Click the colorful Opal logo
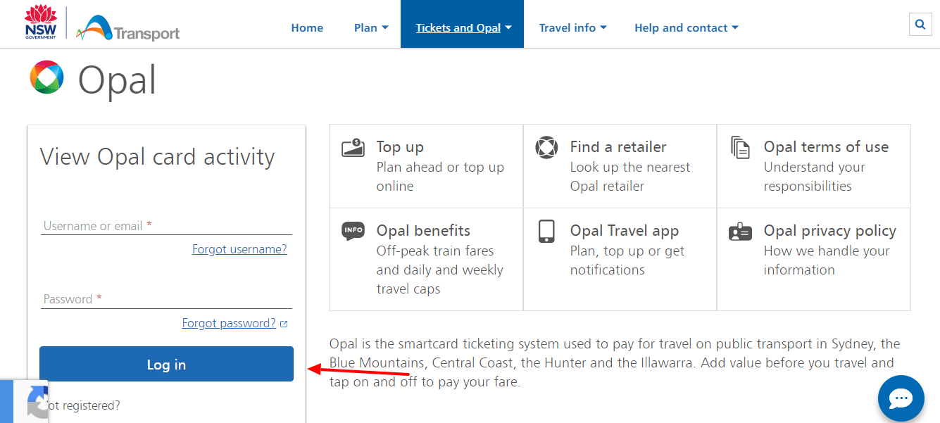Image resolution: width=940 pixels, height=423 pixels. [45, 77]
